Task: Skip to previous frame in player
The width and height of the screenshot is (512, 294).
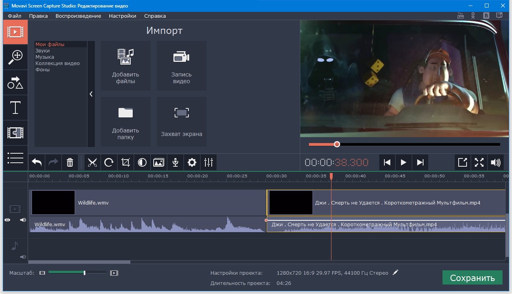Action: click(x=387, y=162)
